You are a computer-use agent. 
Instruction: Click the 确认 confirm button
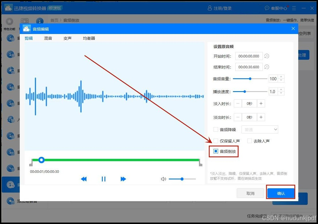coord(281,193)
